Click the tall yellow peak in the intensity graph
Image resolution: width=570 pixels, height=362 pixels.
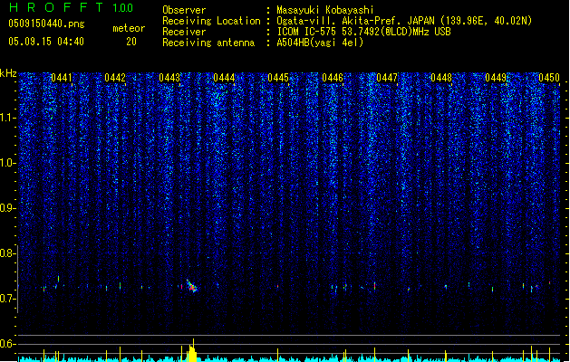(x=192, y=351)
